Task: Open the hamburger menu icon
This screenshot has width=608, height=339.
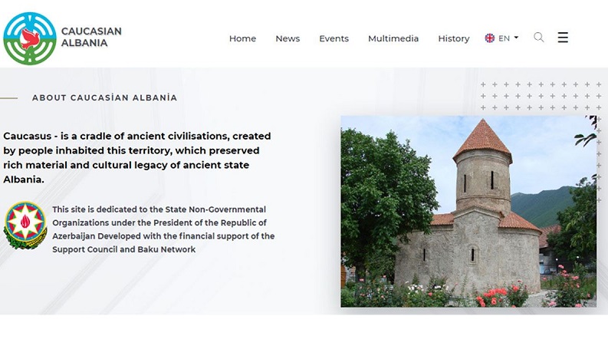Action: [563, 38]
